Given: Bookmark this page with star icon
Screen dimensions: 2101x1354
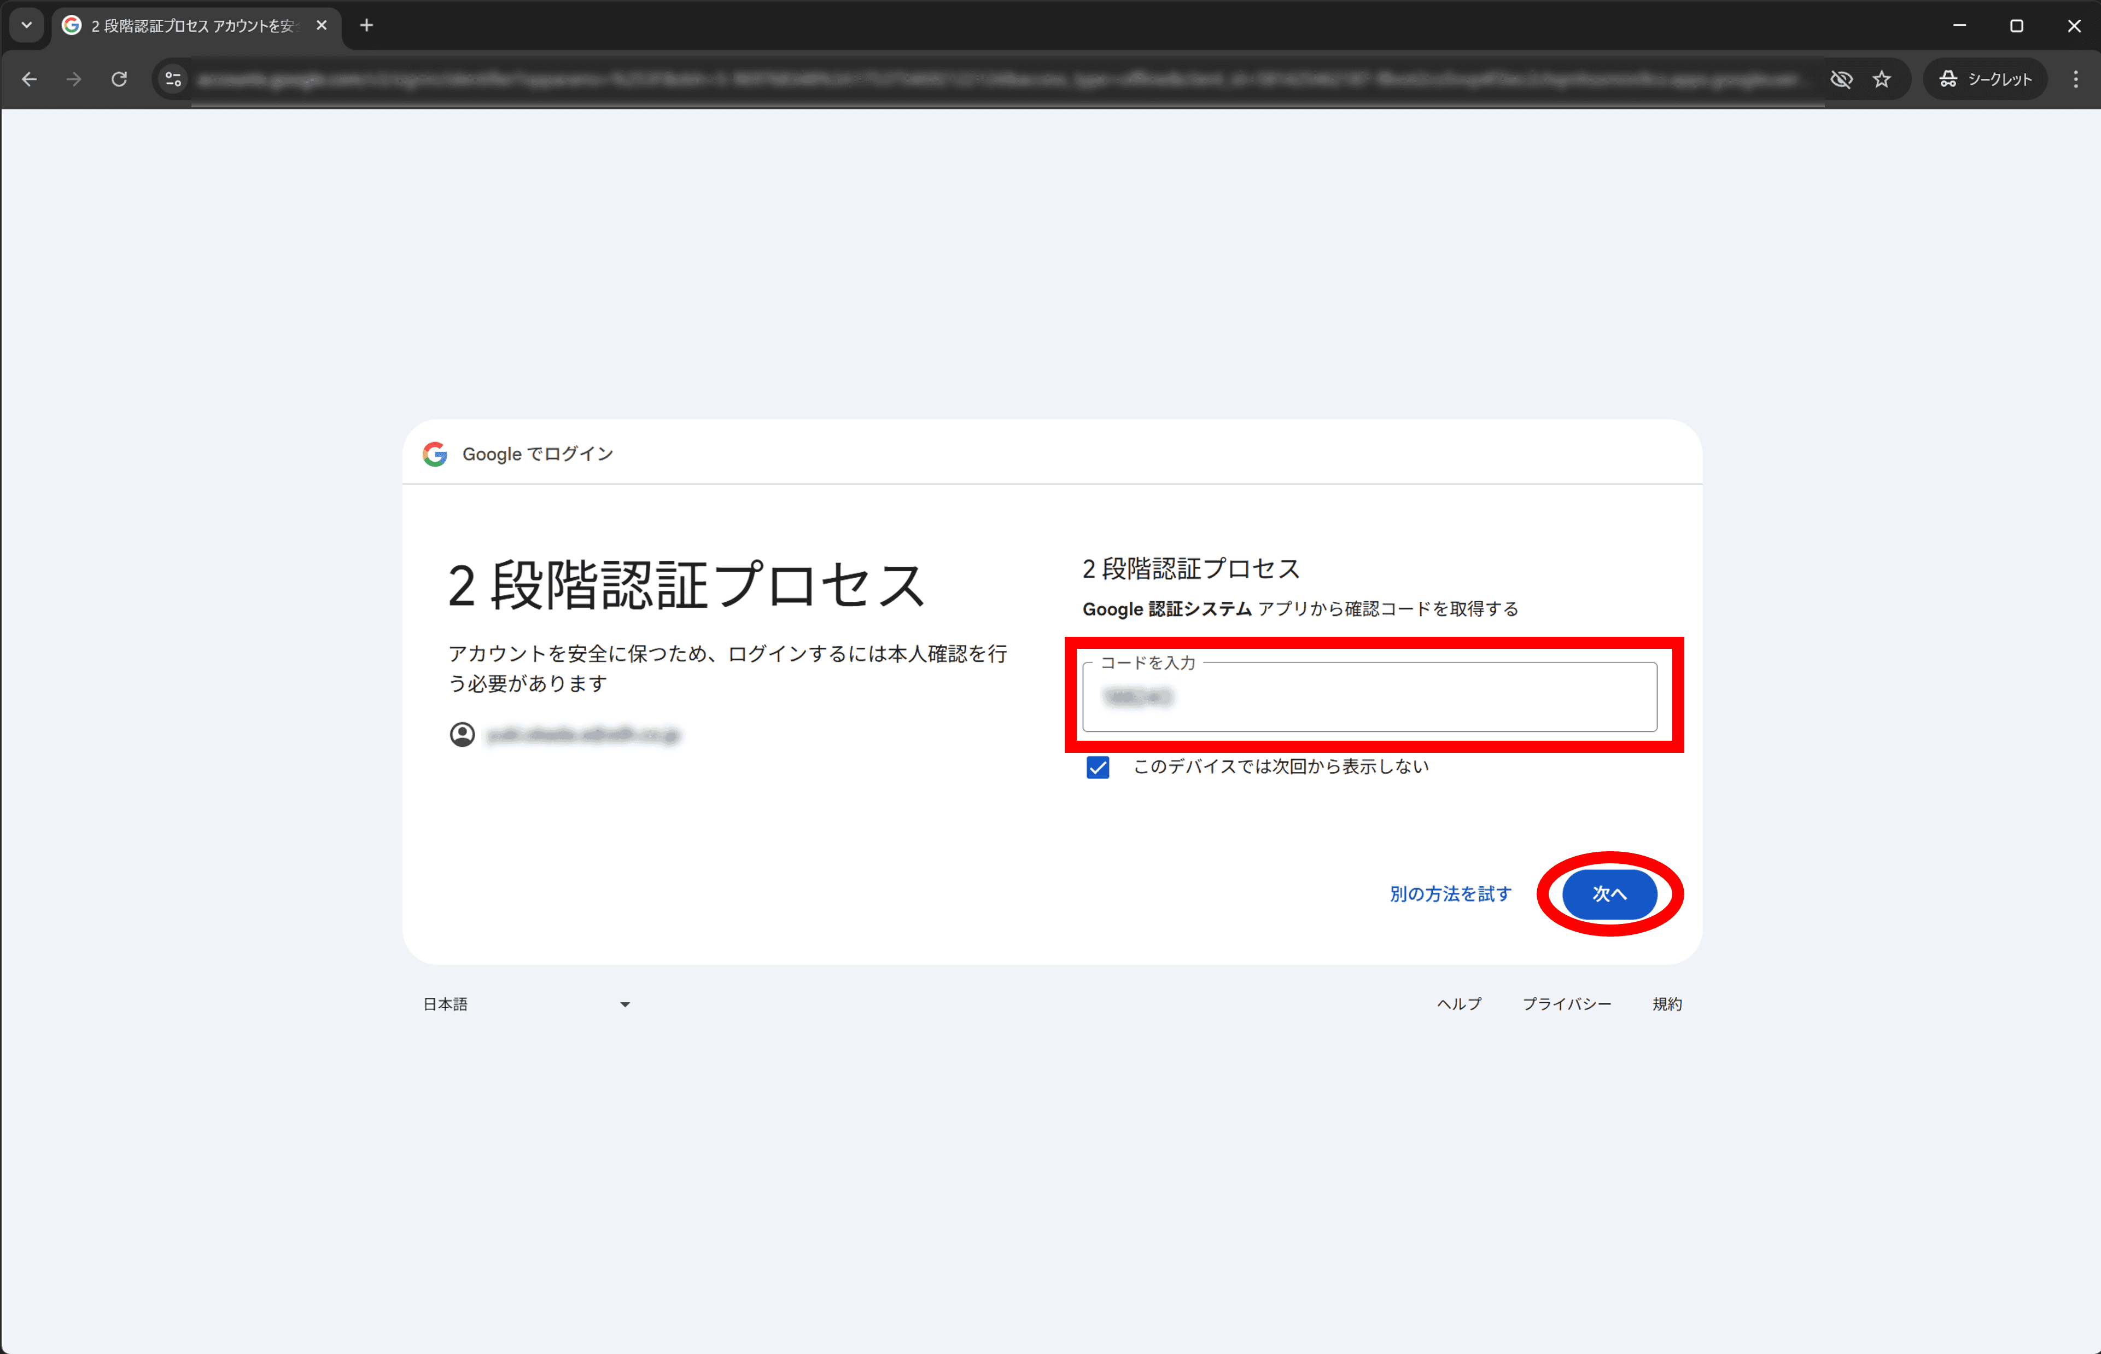Looking at the screenshot, I should coord(1881,79).
